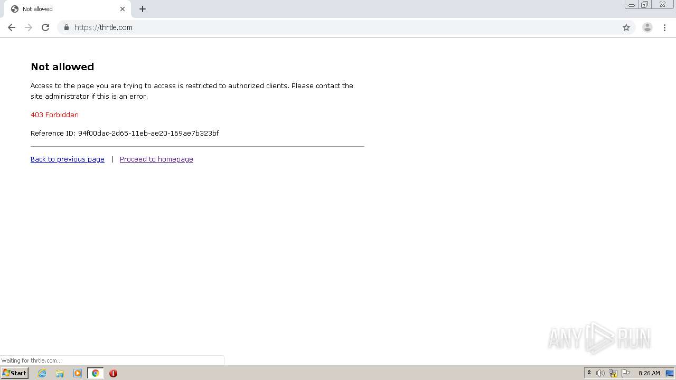Screen dimensions: 676x380
Task: Click the 8:26 AM system clock
Action: pos(649,373)
